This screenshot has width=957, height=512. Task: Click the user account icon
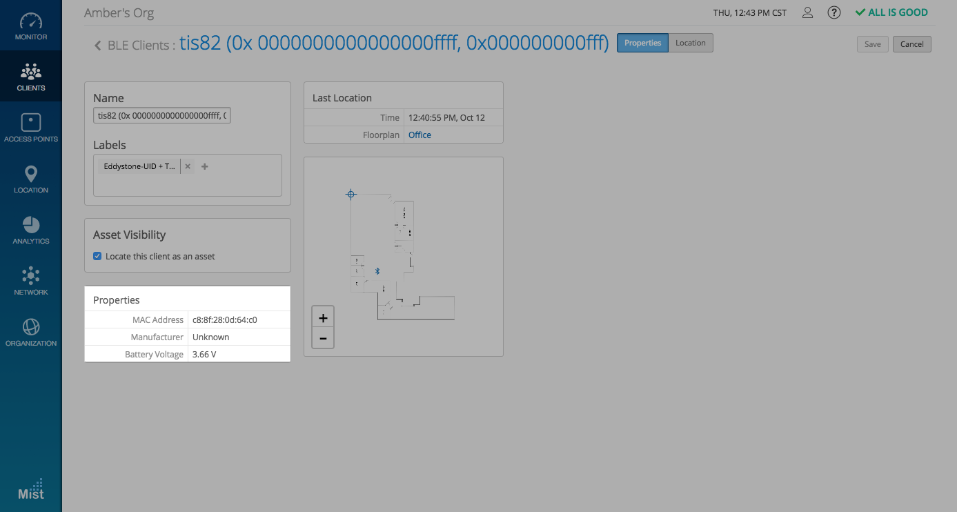pos(807,12)
